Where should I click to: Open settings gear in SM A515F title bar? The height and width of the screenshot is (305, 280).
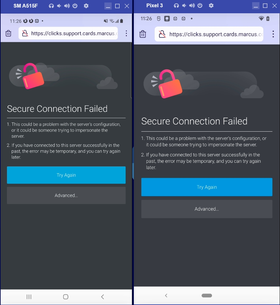pos(86,6)
